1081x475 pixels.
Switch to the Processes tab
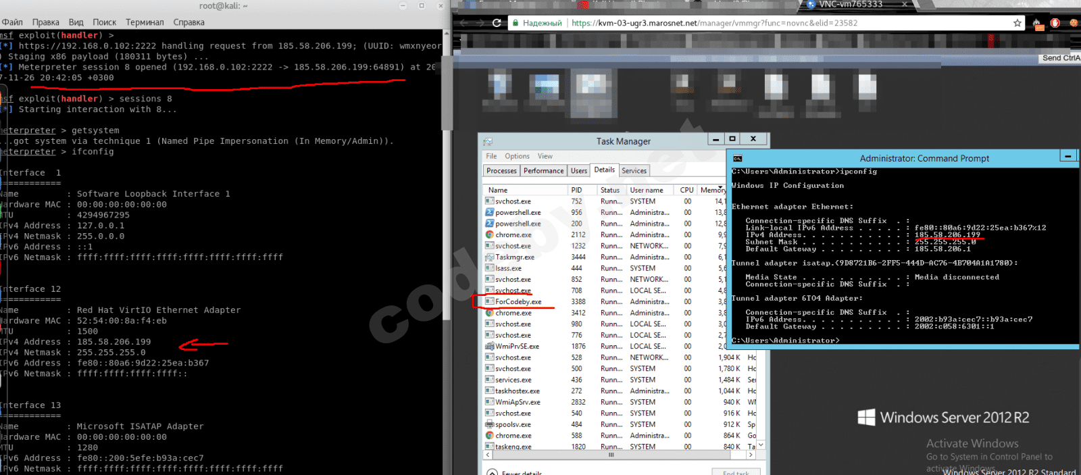point(501,171)
